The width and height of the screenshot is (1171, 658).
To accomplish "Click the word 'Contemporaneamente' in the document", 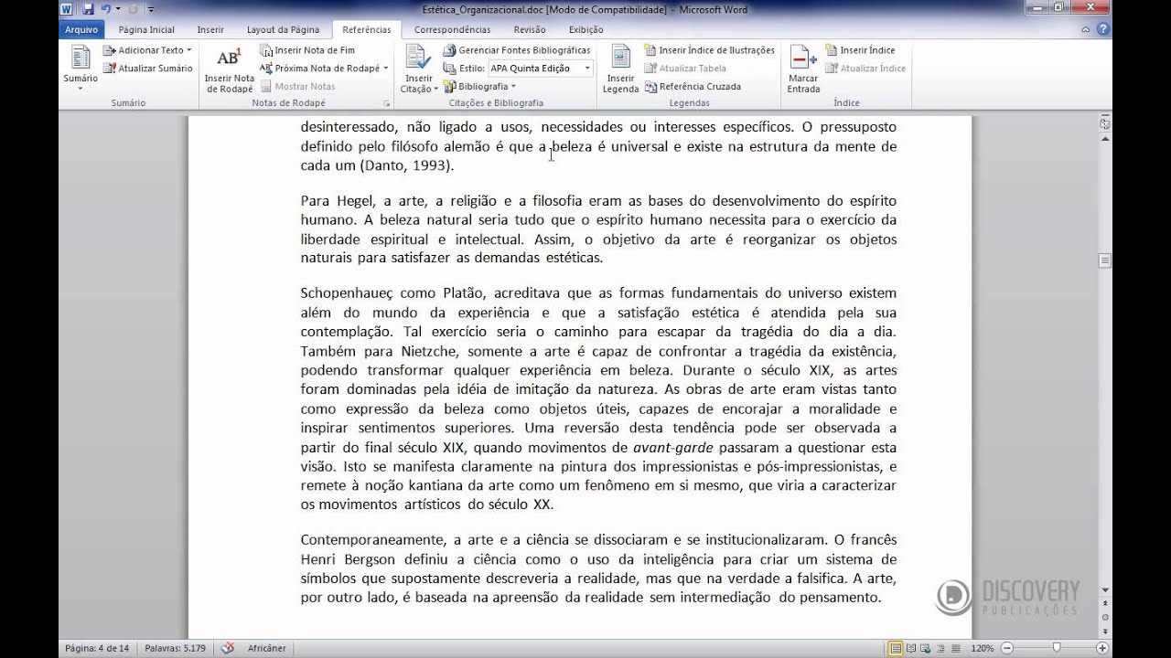I will pos(373,539).
